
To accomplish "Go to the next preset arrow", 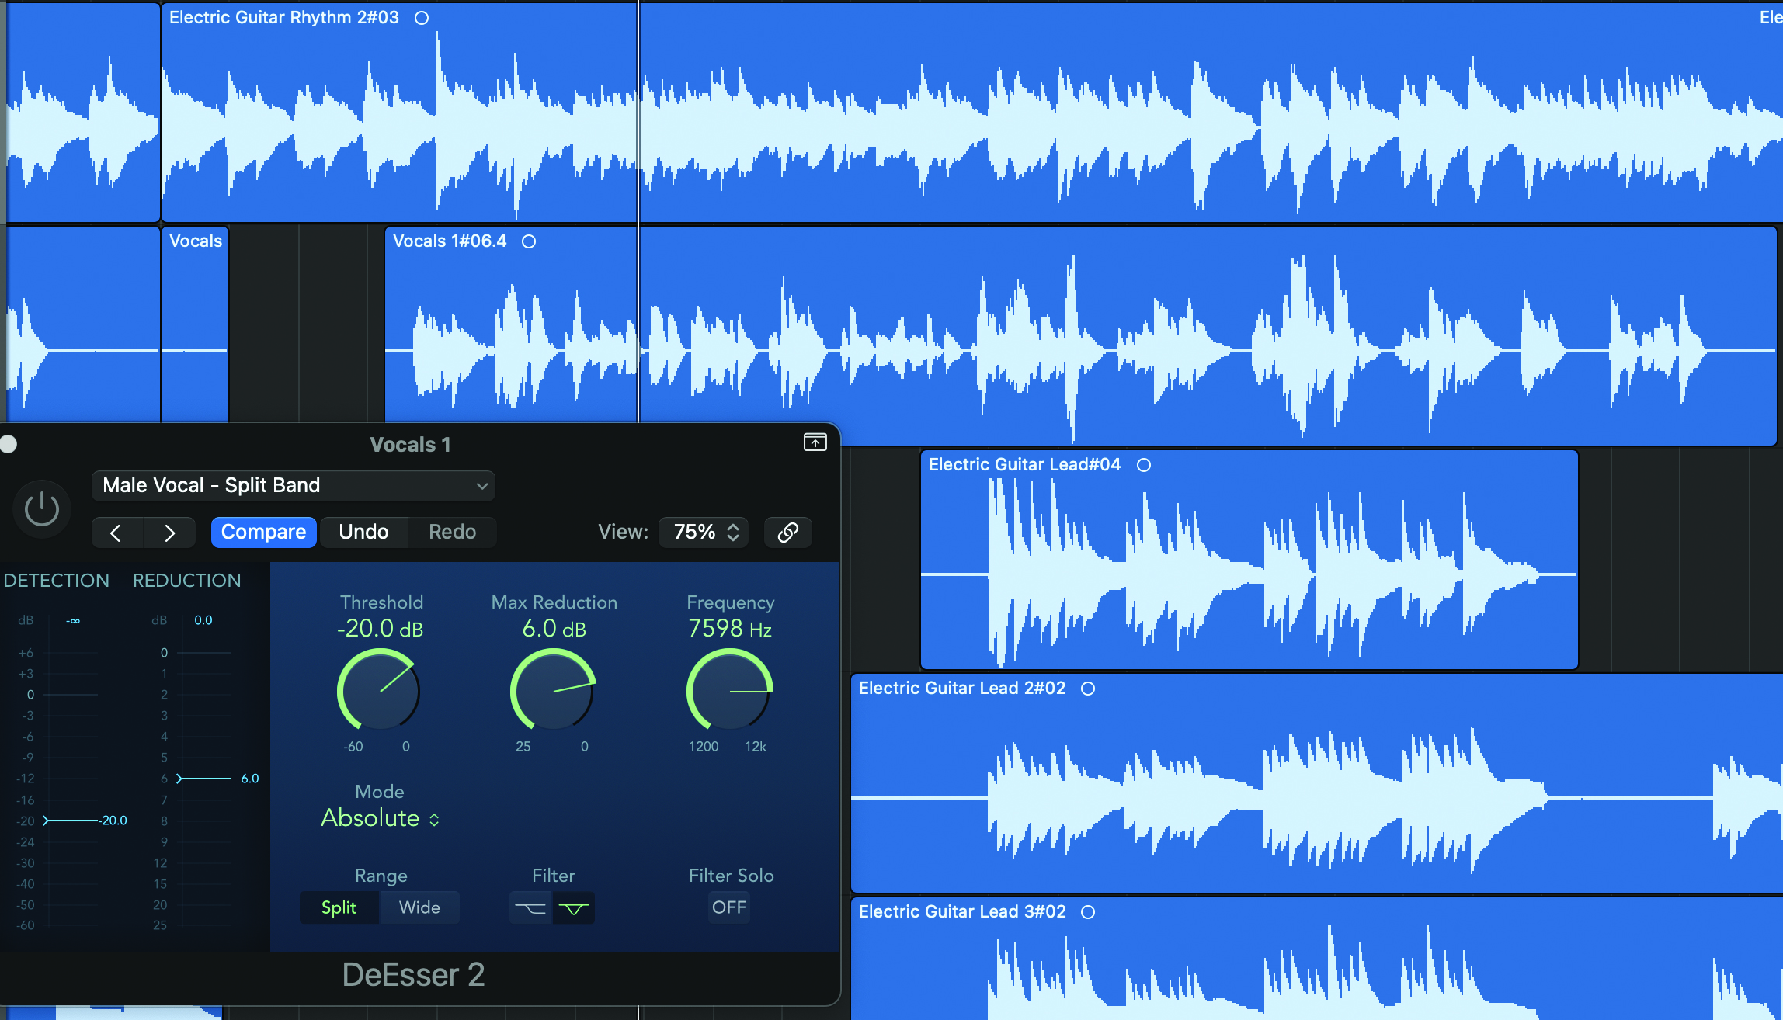I will (x=169, y=533).
